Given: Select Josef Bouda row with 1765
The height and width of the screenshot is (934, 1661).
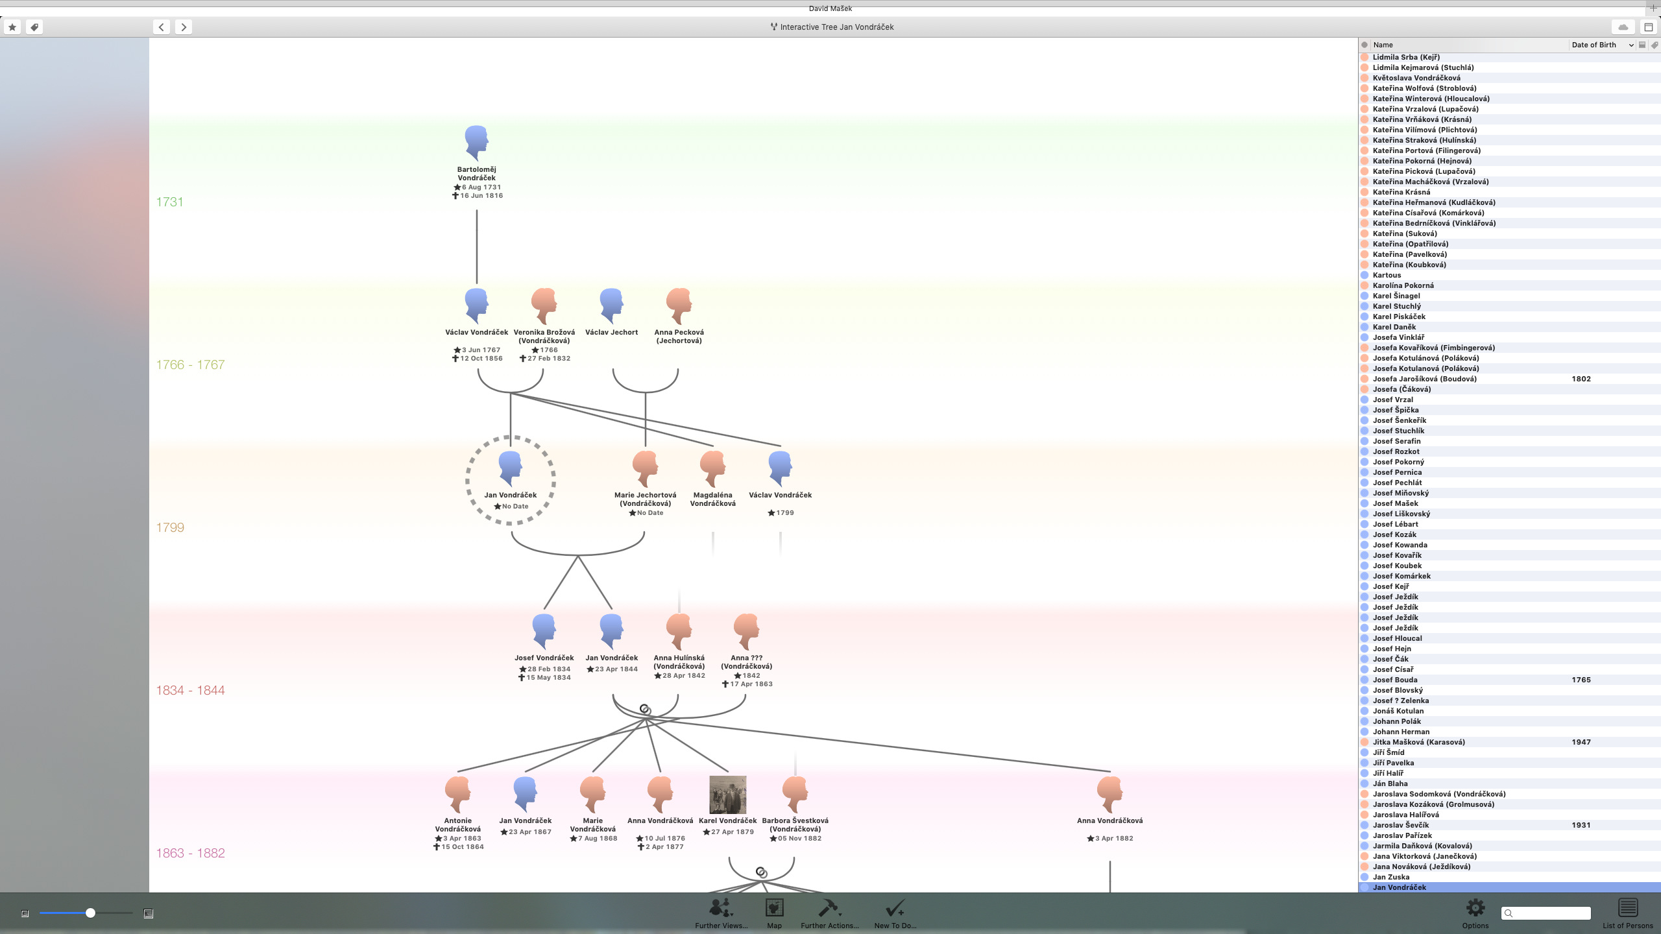Looking at the screenshot, I should [1509, 680].
